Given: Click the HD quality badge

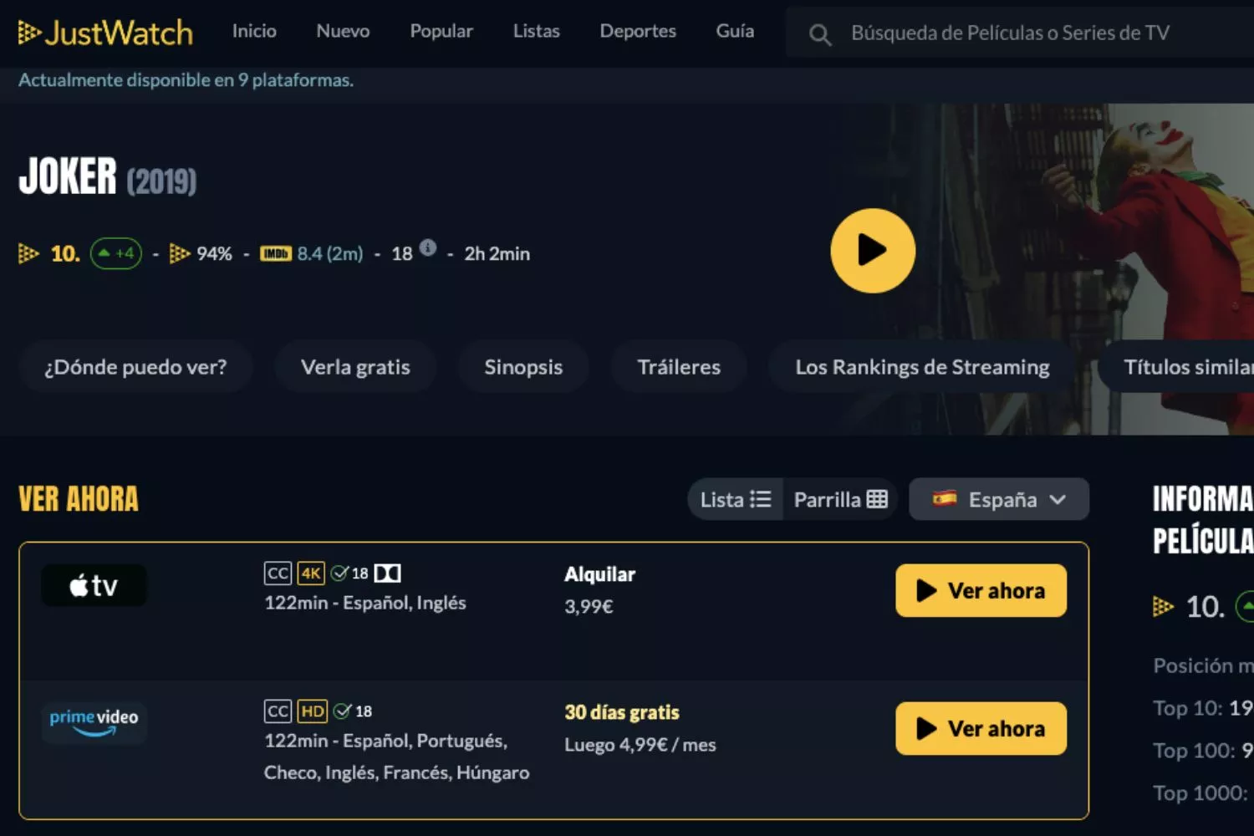Looking at the screenshot, I should pyautogui.click(x=312, y=711).
